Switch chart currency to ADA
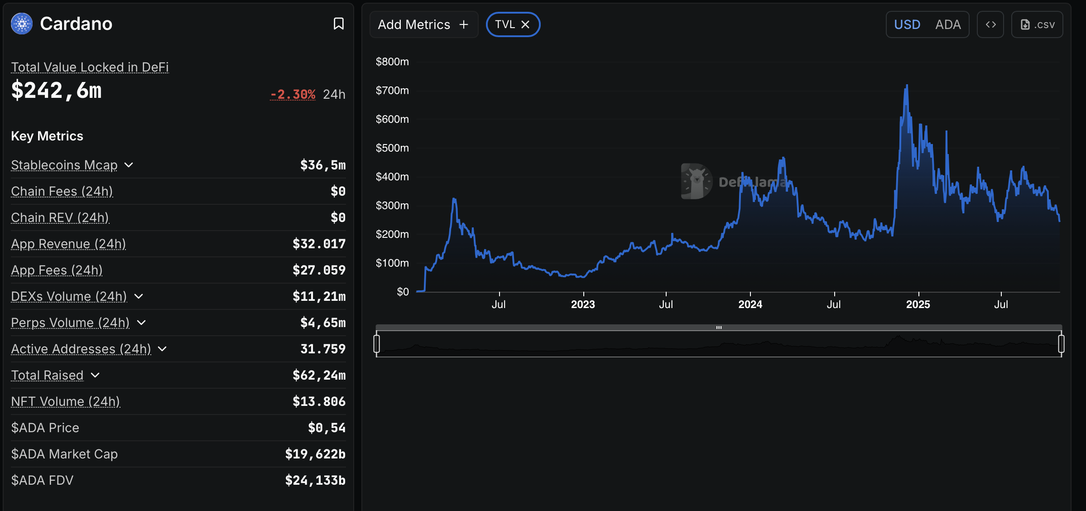The width and height of the screenshot is (1086, 511). [948, 24]
